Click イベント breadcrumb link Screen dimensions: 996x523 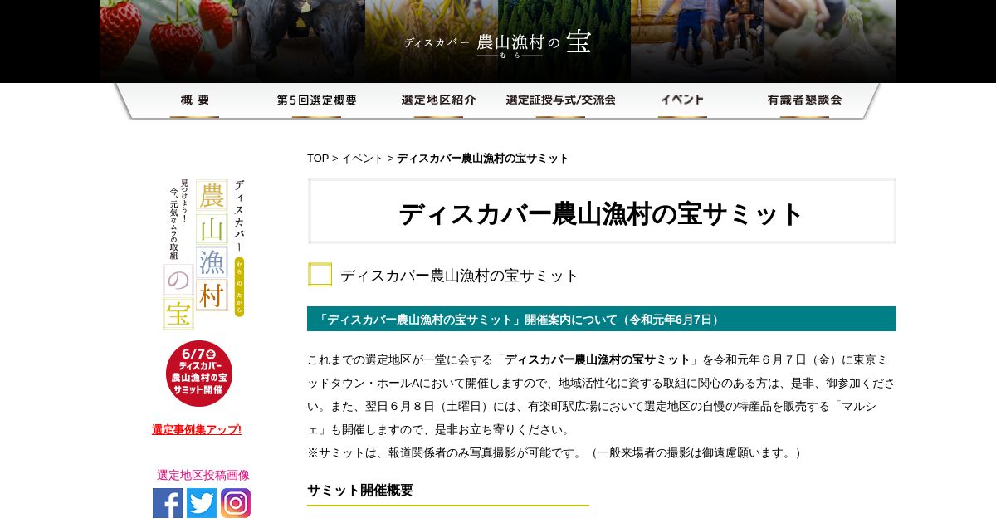363,159
